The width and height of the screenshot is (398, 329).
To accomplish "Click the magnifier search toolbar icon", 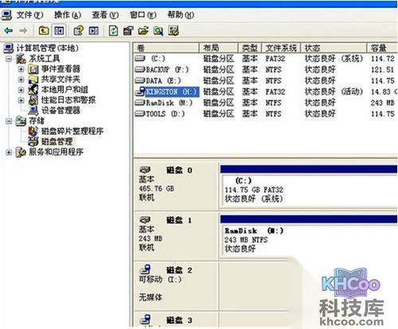I will (x=158, y=31).
